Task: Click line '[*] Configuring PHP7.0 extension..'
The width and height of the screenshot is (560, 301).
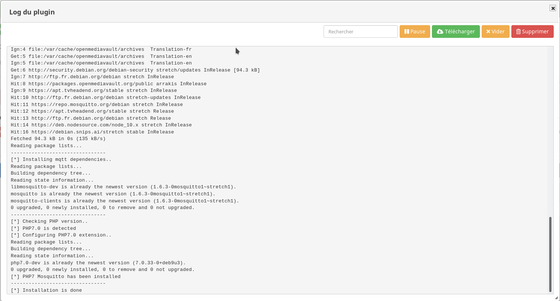Action: [x=61, y=235]
